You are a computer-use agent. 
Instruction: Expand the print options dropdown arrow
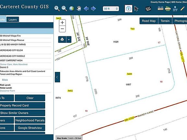(x=69, y=40)
